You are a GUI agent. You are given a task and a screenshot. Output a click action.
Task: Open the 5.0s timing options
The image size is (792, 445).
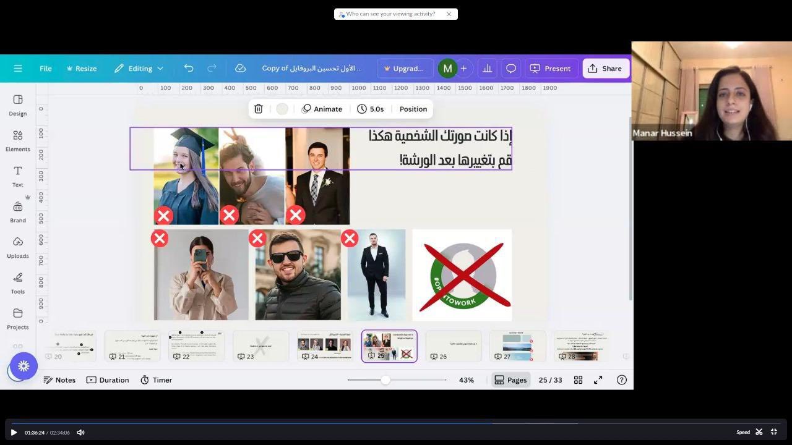tap(371, 109)
